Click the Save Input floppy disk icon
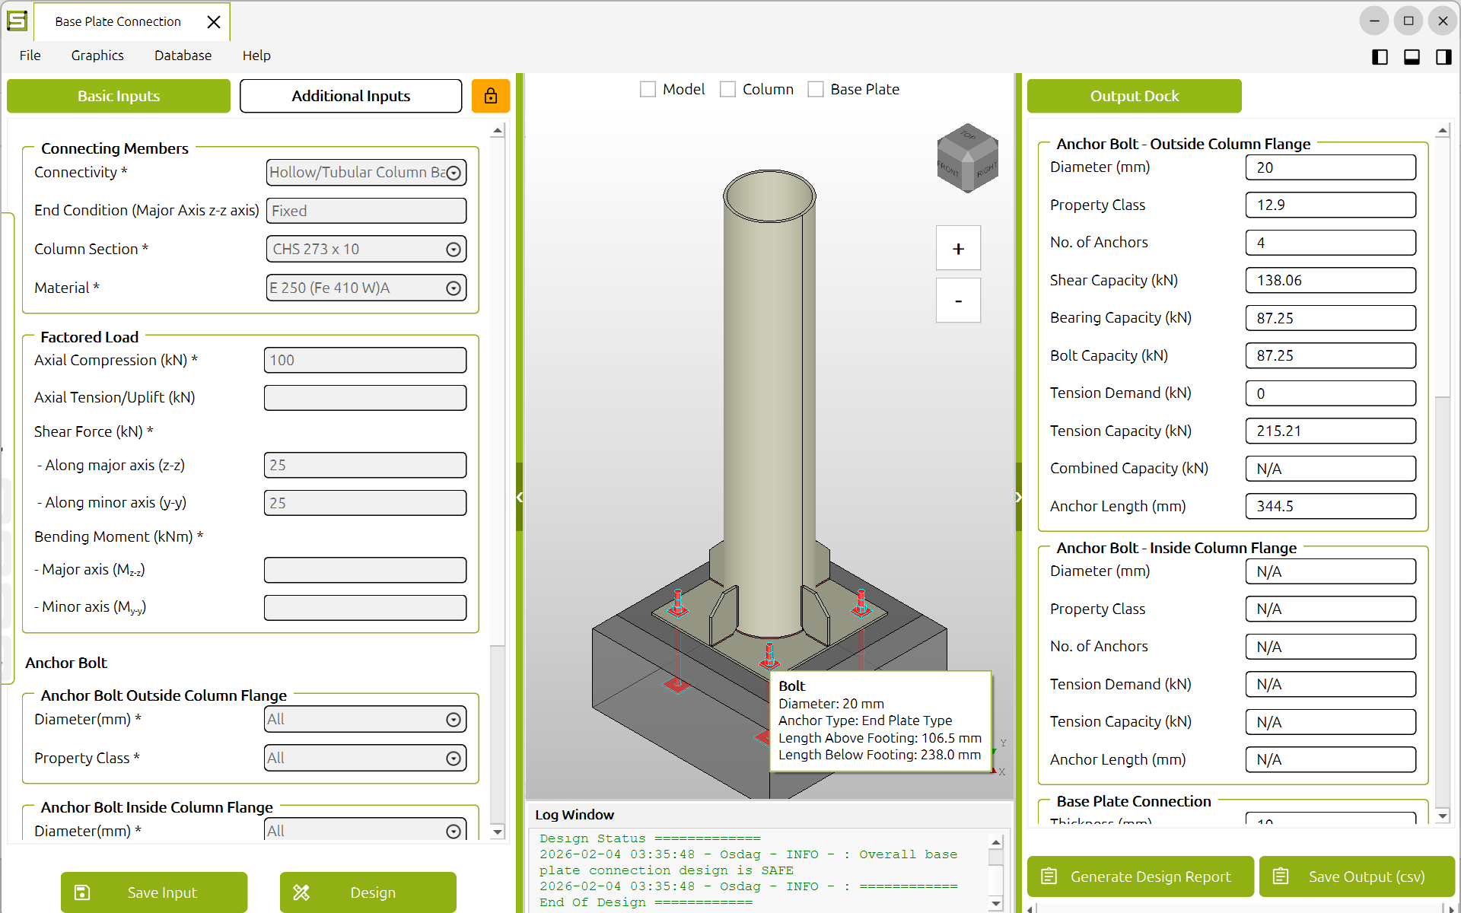This screenshot has width=1461, height=913. 82,892
